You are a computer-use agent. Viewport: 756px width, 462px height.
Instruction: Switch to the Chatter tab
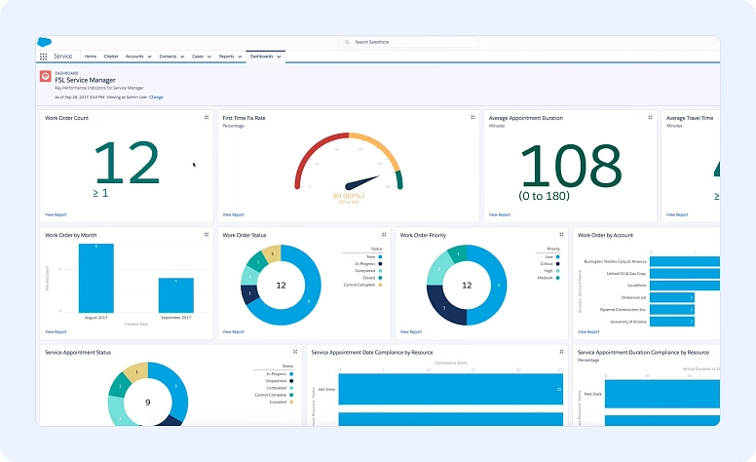click(111, 57)
